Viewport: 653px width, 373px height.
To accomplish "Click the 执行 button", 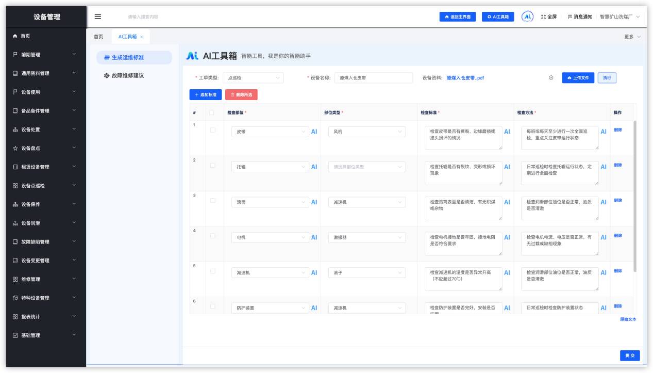I will point(607,78).
